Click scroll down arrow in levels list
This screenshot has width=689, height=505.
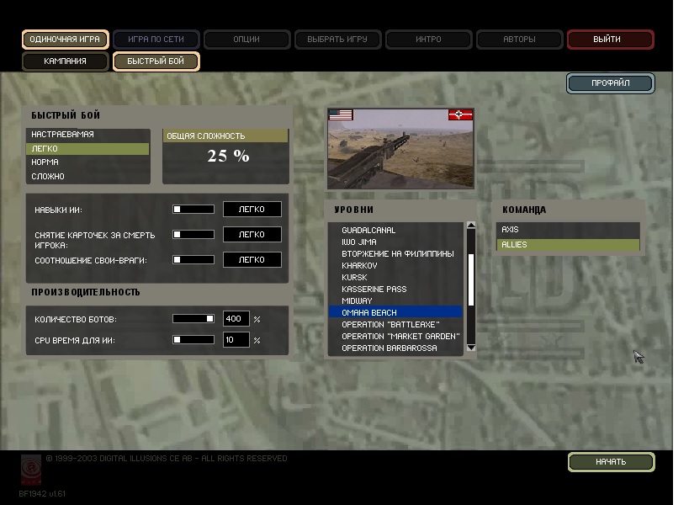point(471,348)
